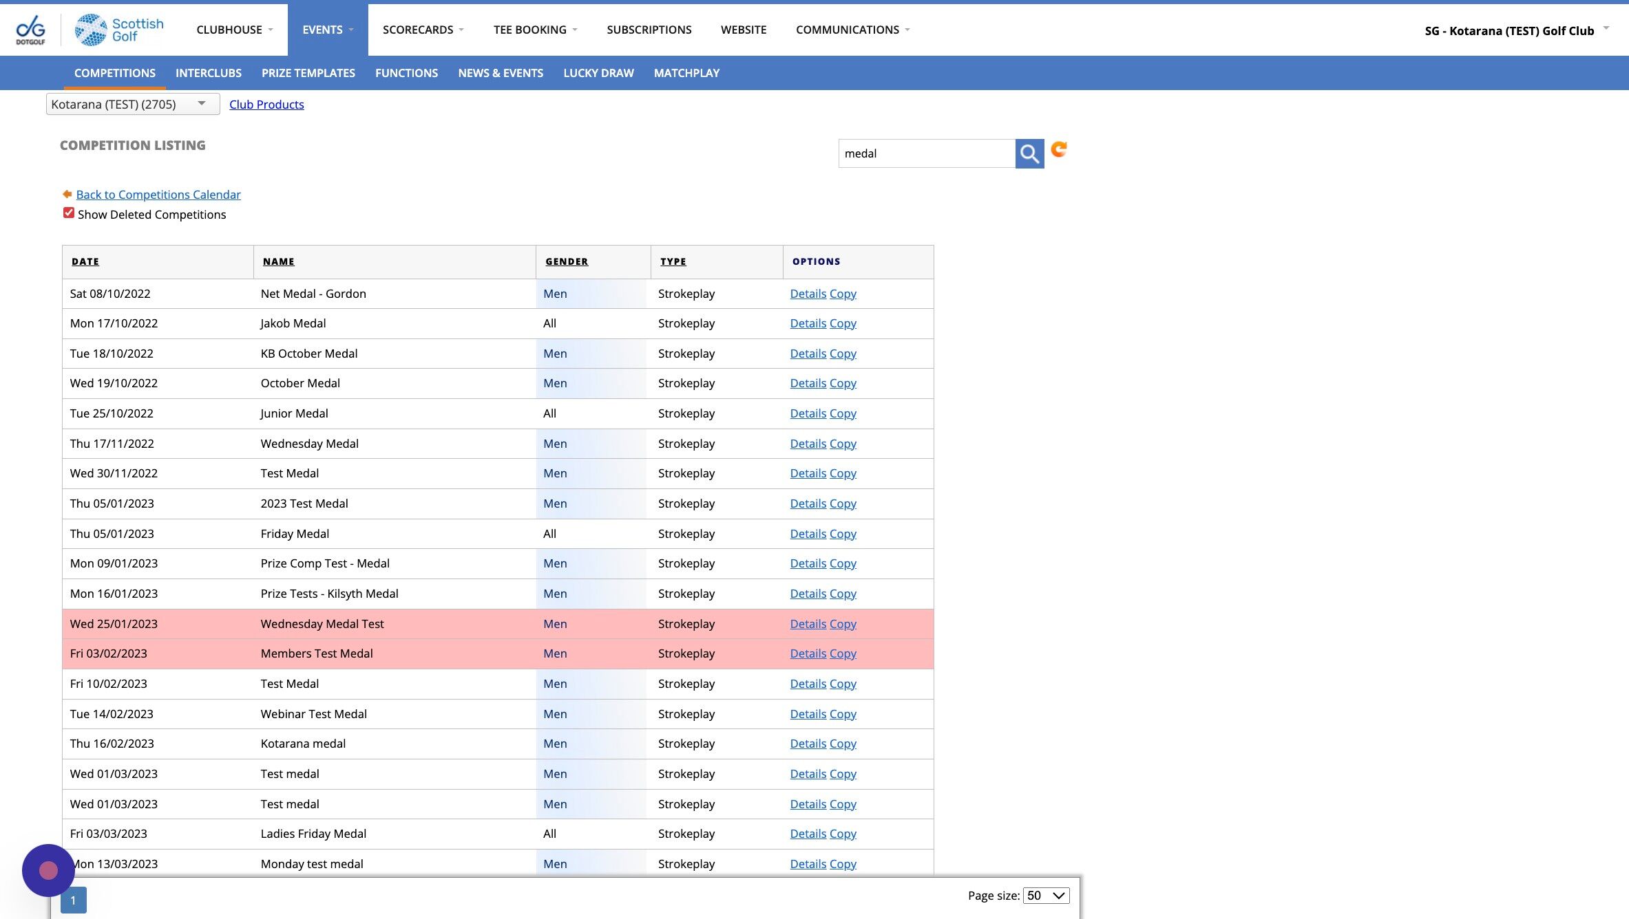
Task: Click the orange reset search icon
Action: coord(1059,149)
